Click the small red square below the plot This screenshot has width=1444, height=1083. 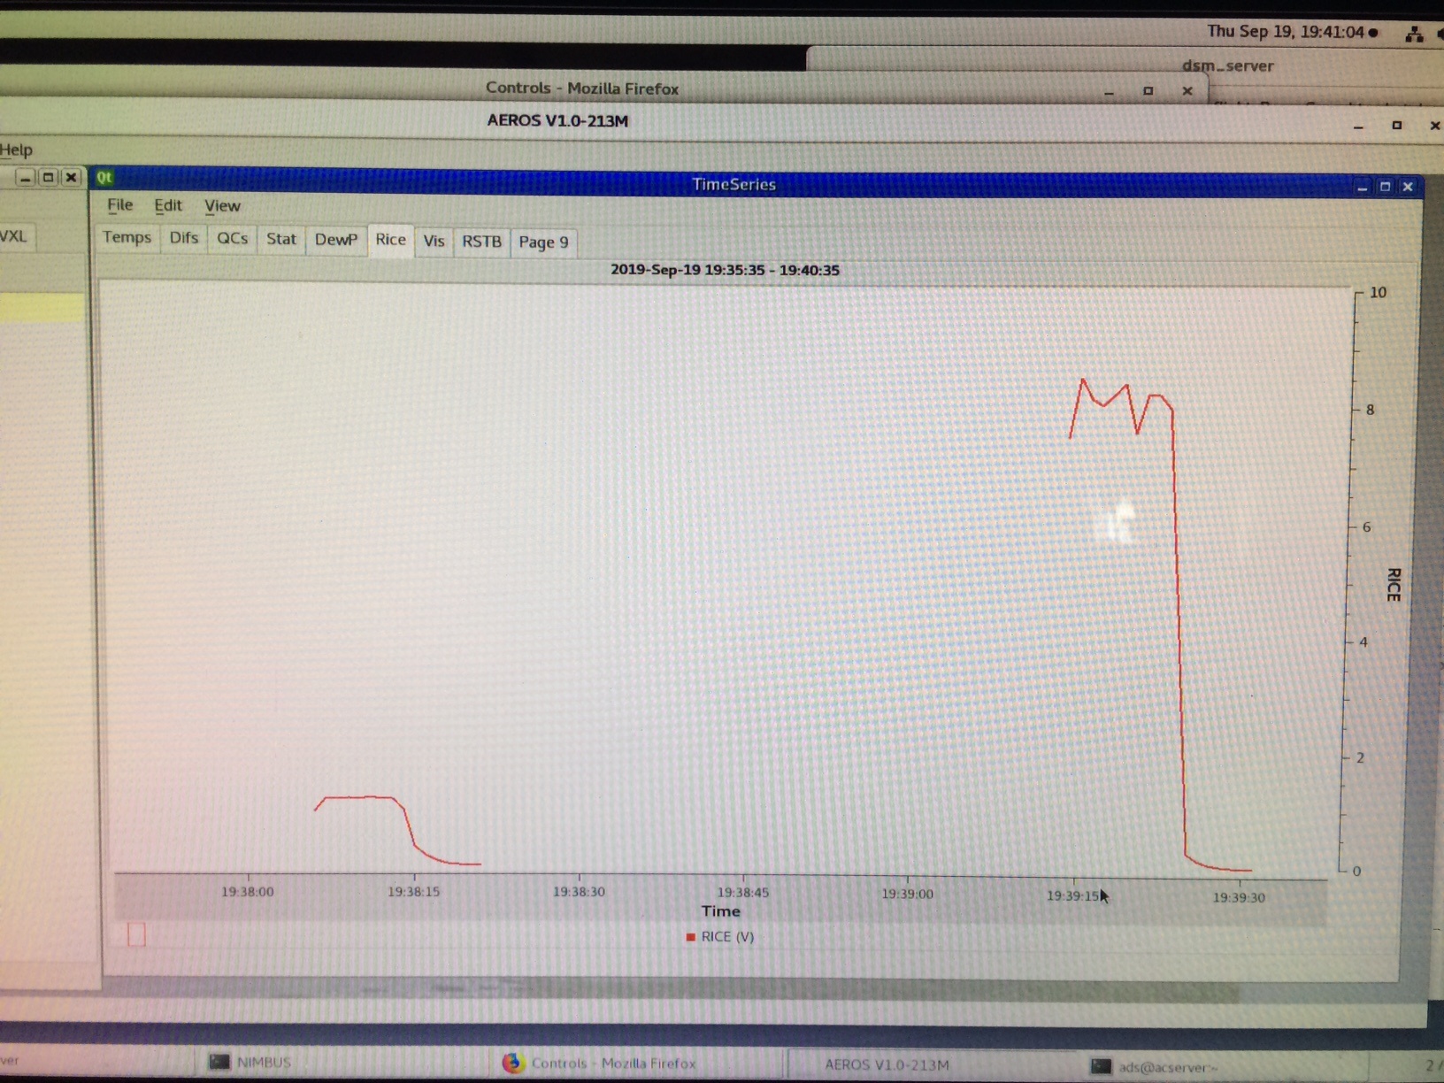click(x=136, y=934)
